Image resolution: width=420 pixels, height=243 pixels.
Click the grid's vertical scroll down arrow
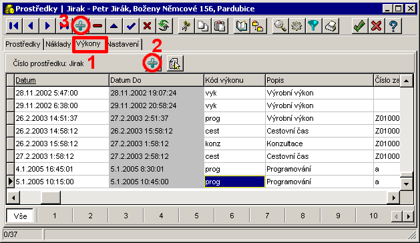407,184
